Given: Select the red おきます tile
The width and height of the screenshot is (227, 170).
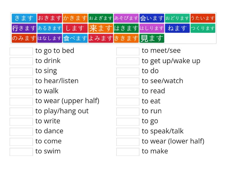Looking at the screenshot, I should [x=50, y=18].
